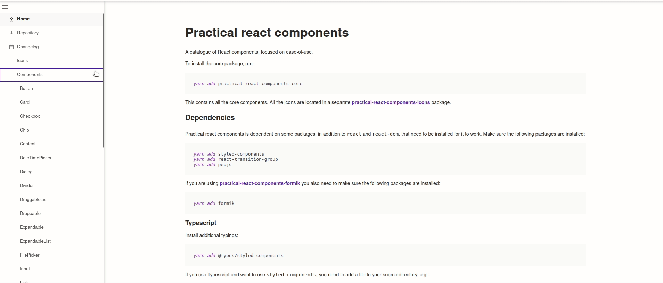
Task: Click the sidebar vertical scrollbar
Action: pyautogui.click(x=103, y=80)
